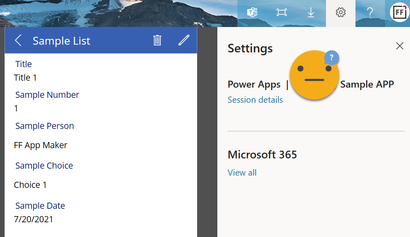This screenshot has height=237, width=410.
Task: Select the Sample Number value 1
Action: point(16,108)
